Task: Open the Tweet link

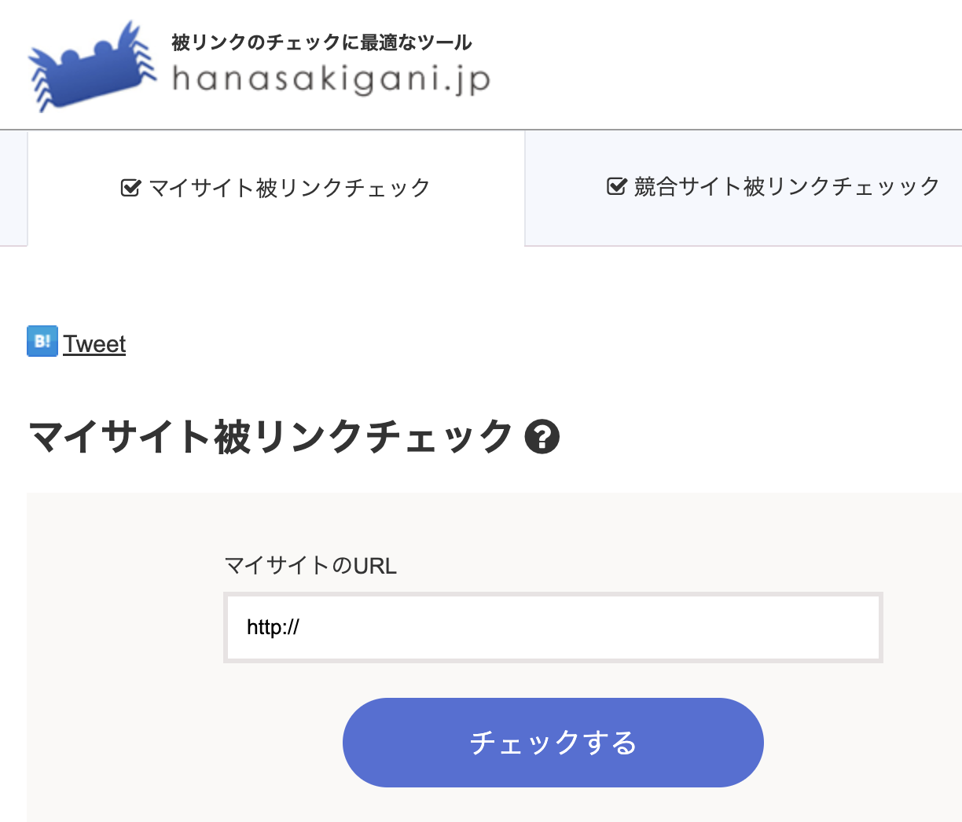Action: tap(94, 343)
